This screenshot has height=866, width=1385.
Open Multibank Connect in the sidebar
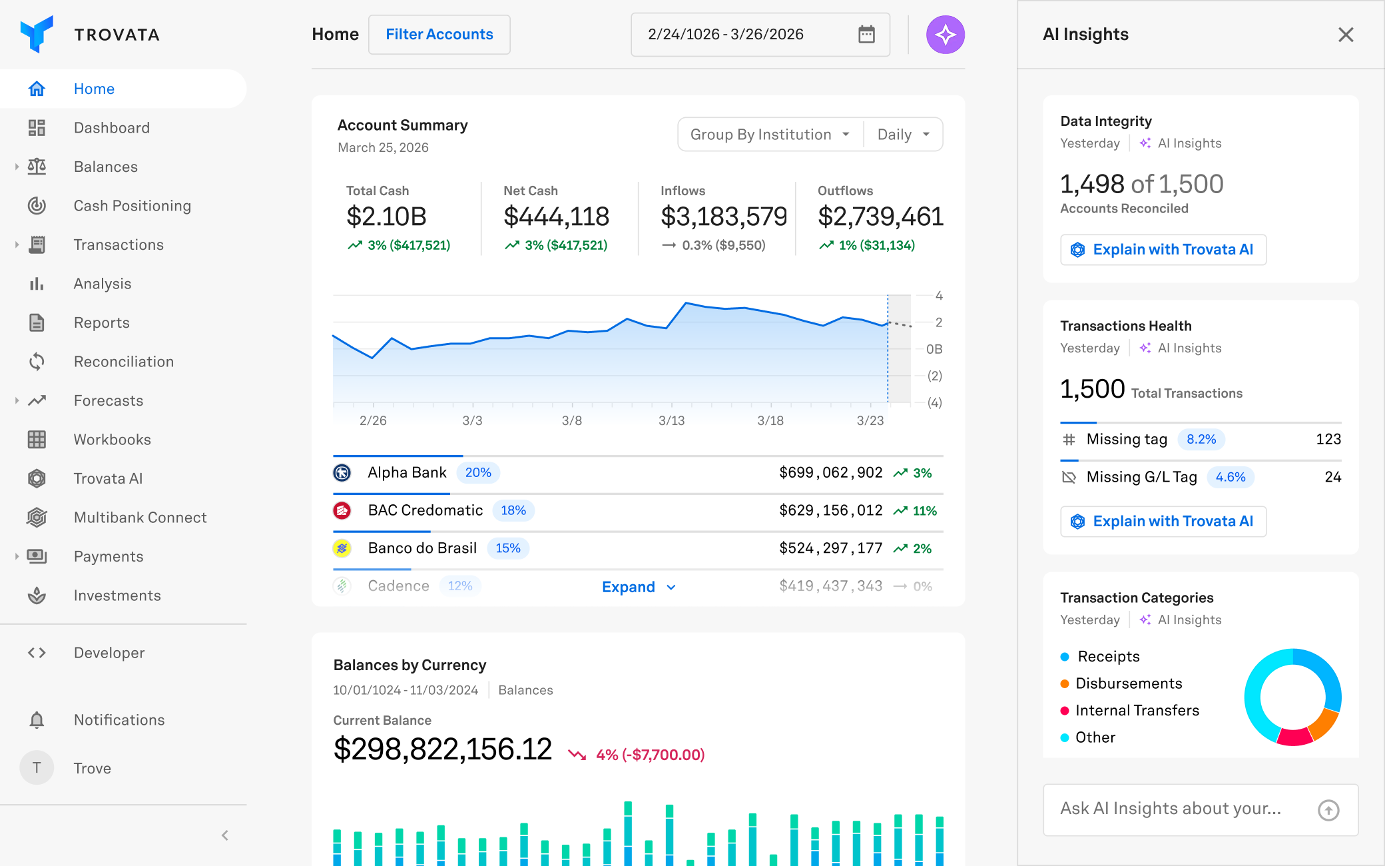click(x=140, y=518)
